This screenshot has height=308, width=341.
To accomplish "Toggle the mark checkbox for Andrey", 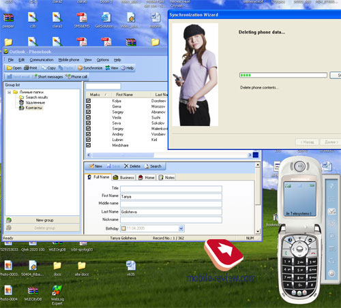I will [x=89, y=134].
